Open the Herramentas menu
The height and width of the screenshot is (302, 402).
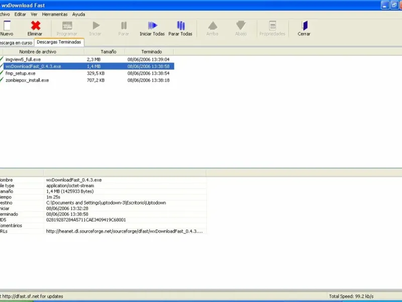click(55, 15)
